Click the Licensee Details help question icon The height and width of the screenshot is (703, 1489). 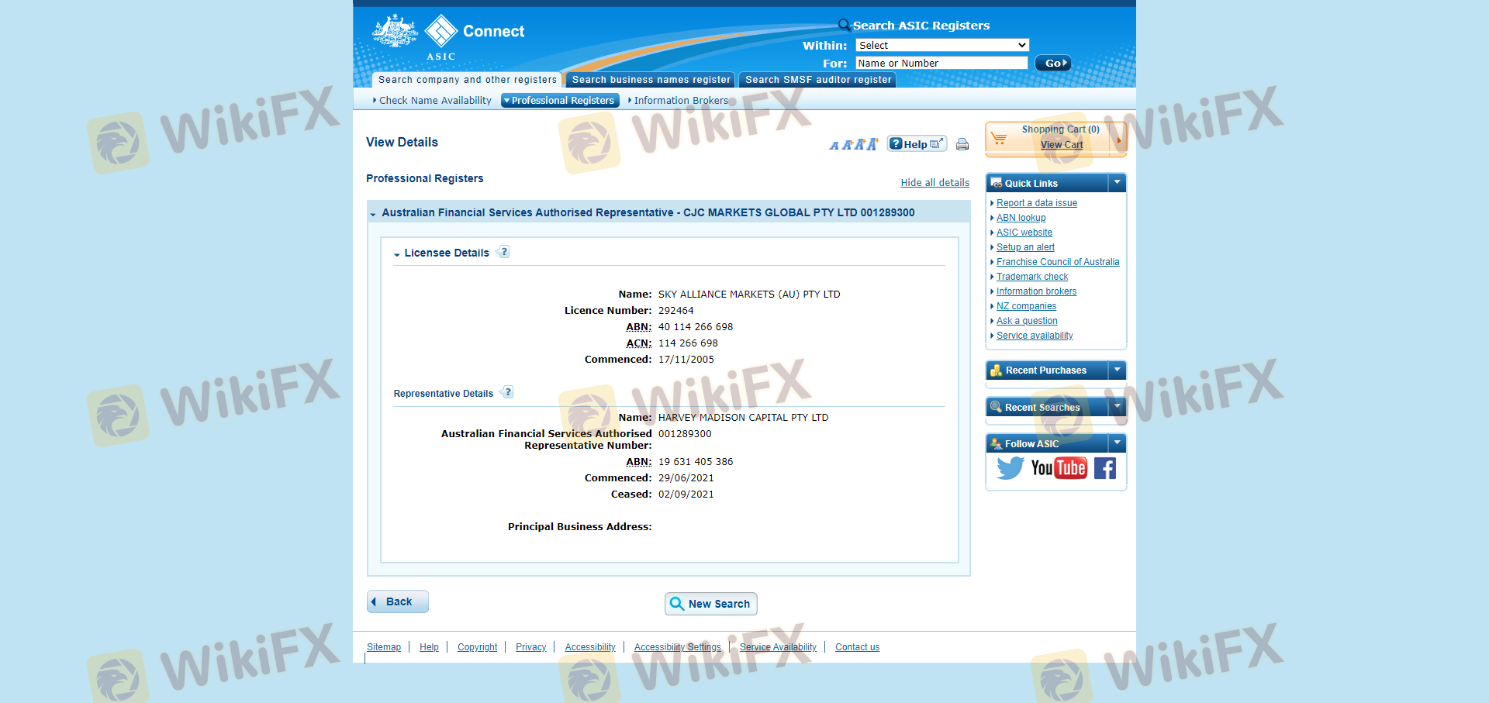(504, 252)
